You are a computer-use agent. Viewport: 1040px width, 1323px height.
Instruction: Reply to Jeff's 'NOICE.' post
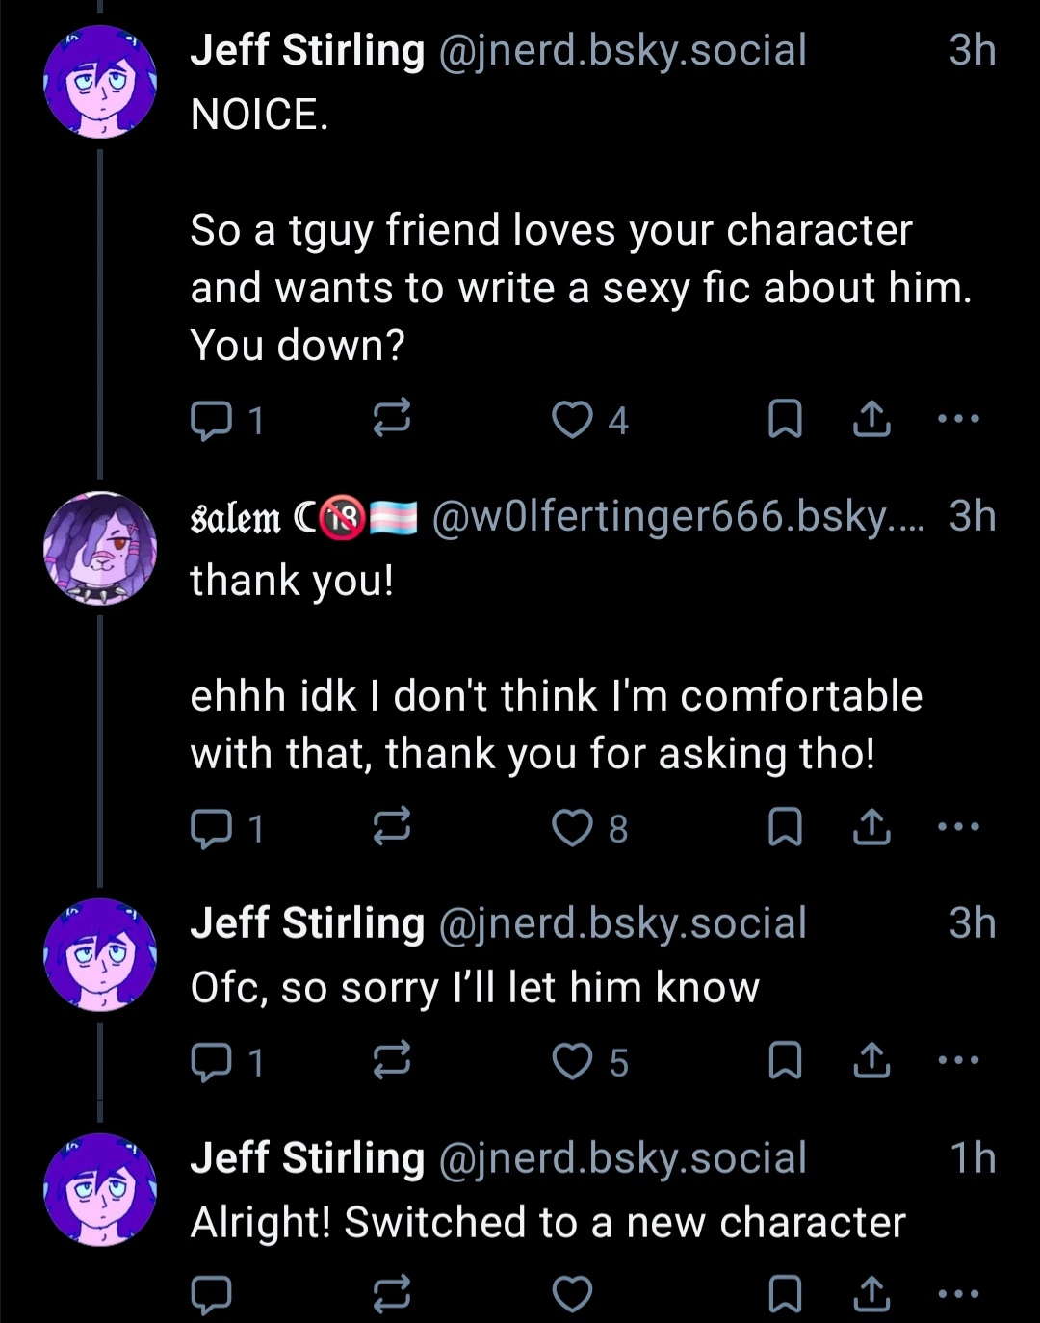[211, 420]
